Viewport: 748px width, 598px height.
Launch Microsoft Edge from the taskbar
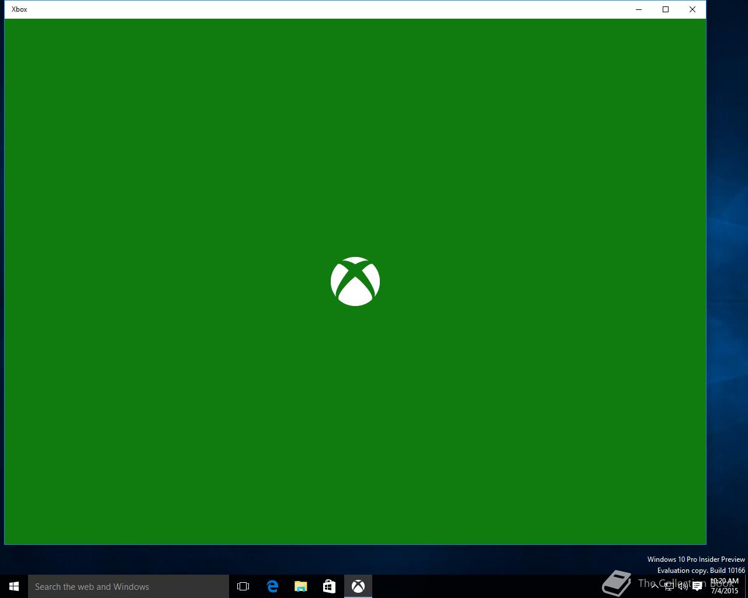[x=272, y=586]
